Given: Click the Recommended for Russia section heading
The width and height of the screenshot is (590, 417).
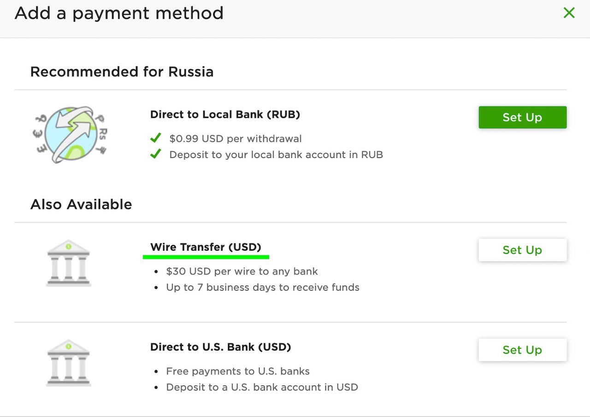Looking at the screenshot, I should [x=122, y=72].
